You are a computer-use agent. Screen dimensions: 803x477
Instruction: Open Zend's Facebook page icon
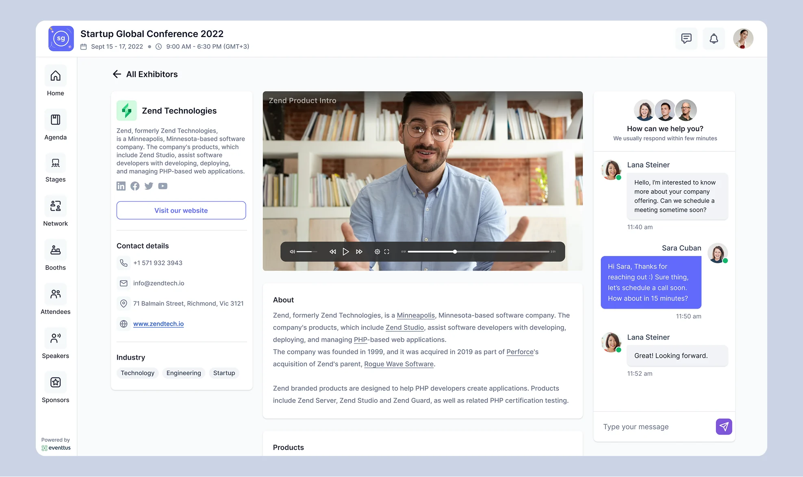click(x=135, y=186)
